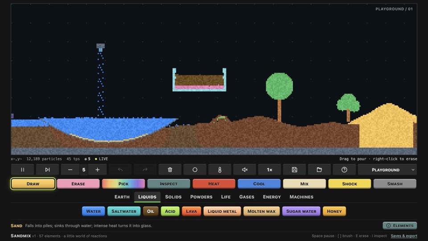Screen dimensions: 428x241
Task: Click the floating glass tank on canvas
Action: coord(199,80)
